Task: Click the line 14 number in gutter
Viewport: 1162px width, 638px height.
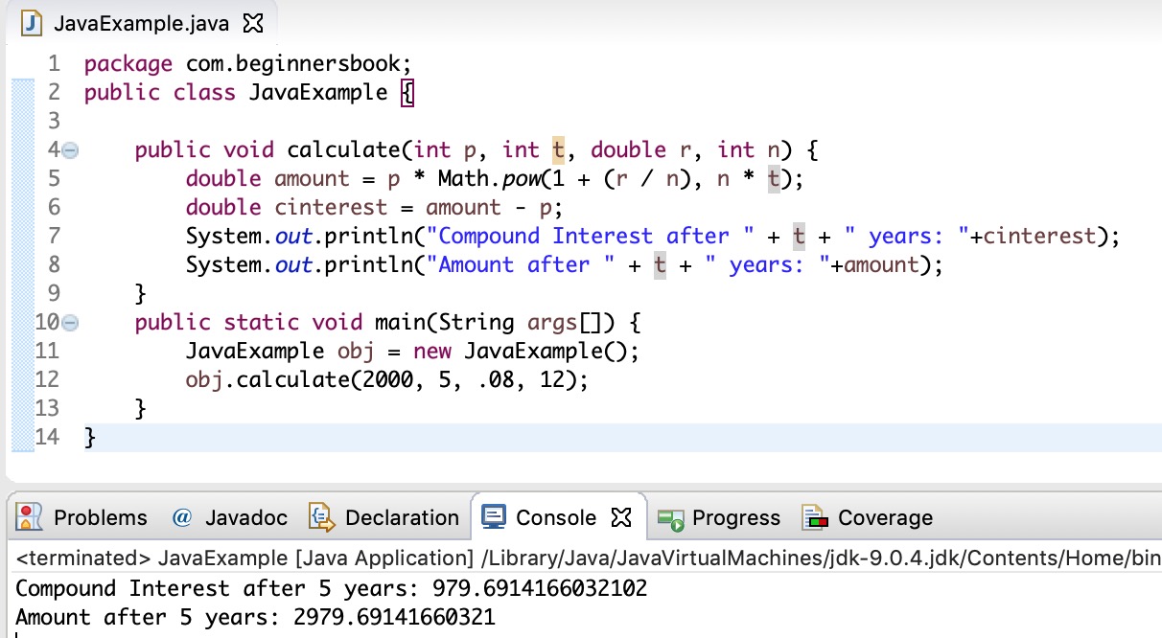Action: click(x=48, y=438)
